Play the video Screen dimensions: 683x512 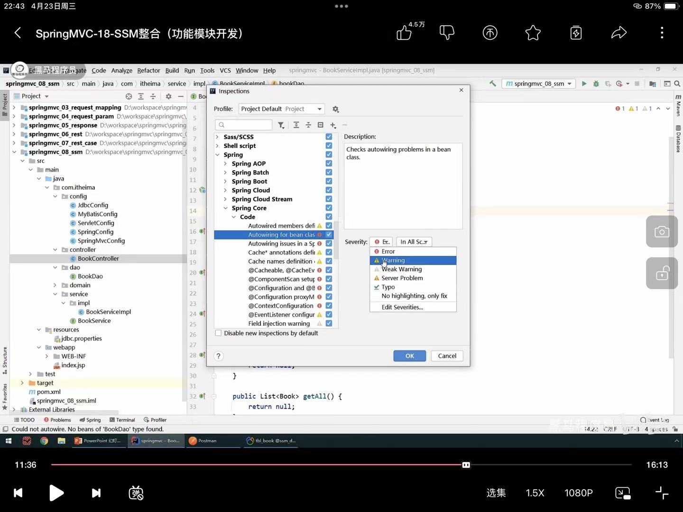coord(56,493)
